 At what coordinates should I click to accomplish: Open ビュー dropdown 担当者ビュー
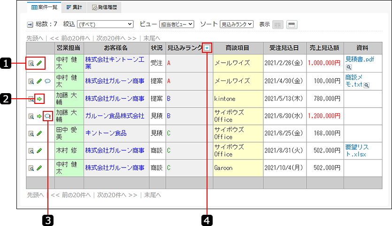point(177,24)
